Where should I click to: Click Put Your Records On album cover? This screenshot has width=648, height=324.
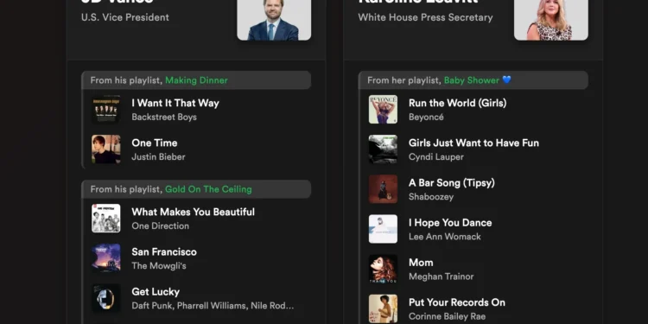click(x=383, y=308)
